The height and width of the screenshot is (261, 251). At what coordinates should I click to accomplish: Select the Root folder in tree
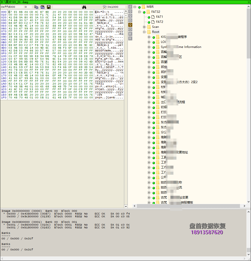155,32
